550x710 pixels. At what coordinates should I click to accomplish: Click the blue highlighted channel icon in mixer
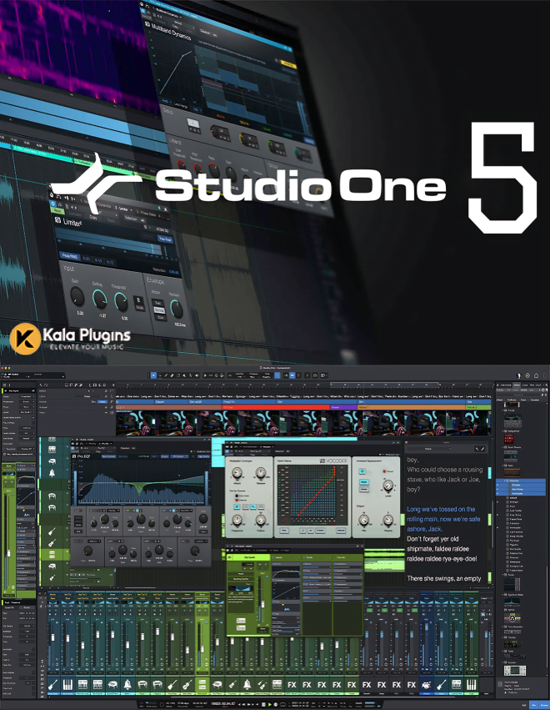(x=427, y=685)
